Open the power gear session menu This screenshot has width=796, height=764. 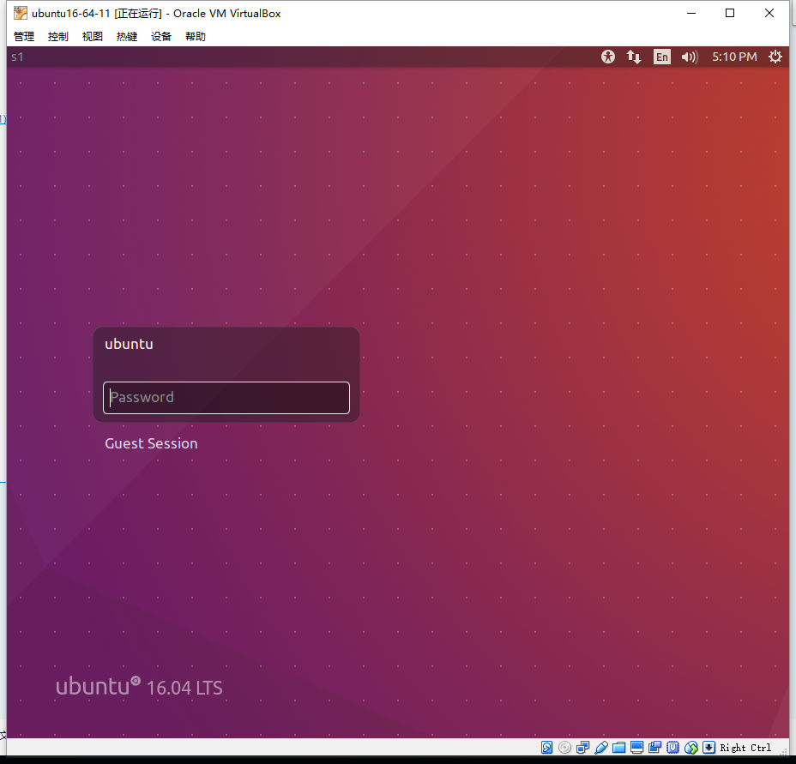(x=775, y=57)
